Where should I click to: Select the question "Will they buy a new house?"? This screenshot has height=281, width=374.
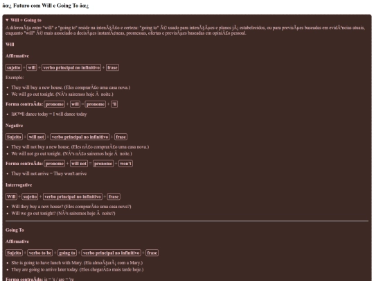(x=37, y=207)
